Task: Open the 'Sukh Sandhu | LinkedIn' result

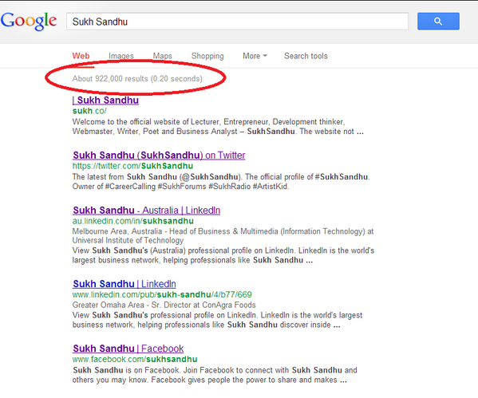Action: [x=124, y=284]
